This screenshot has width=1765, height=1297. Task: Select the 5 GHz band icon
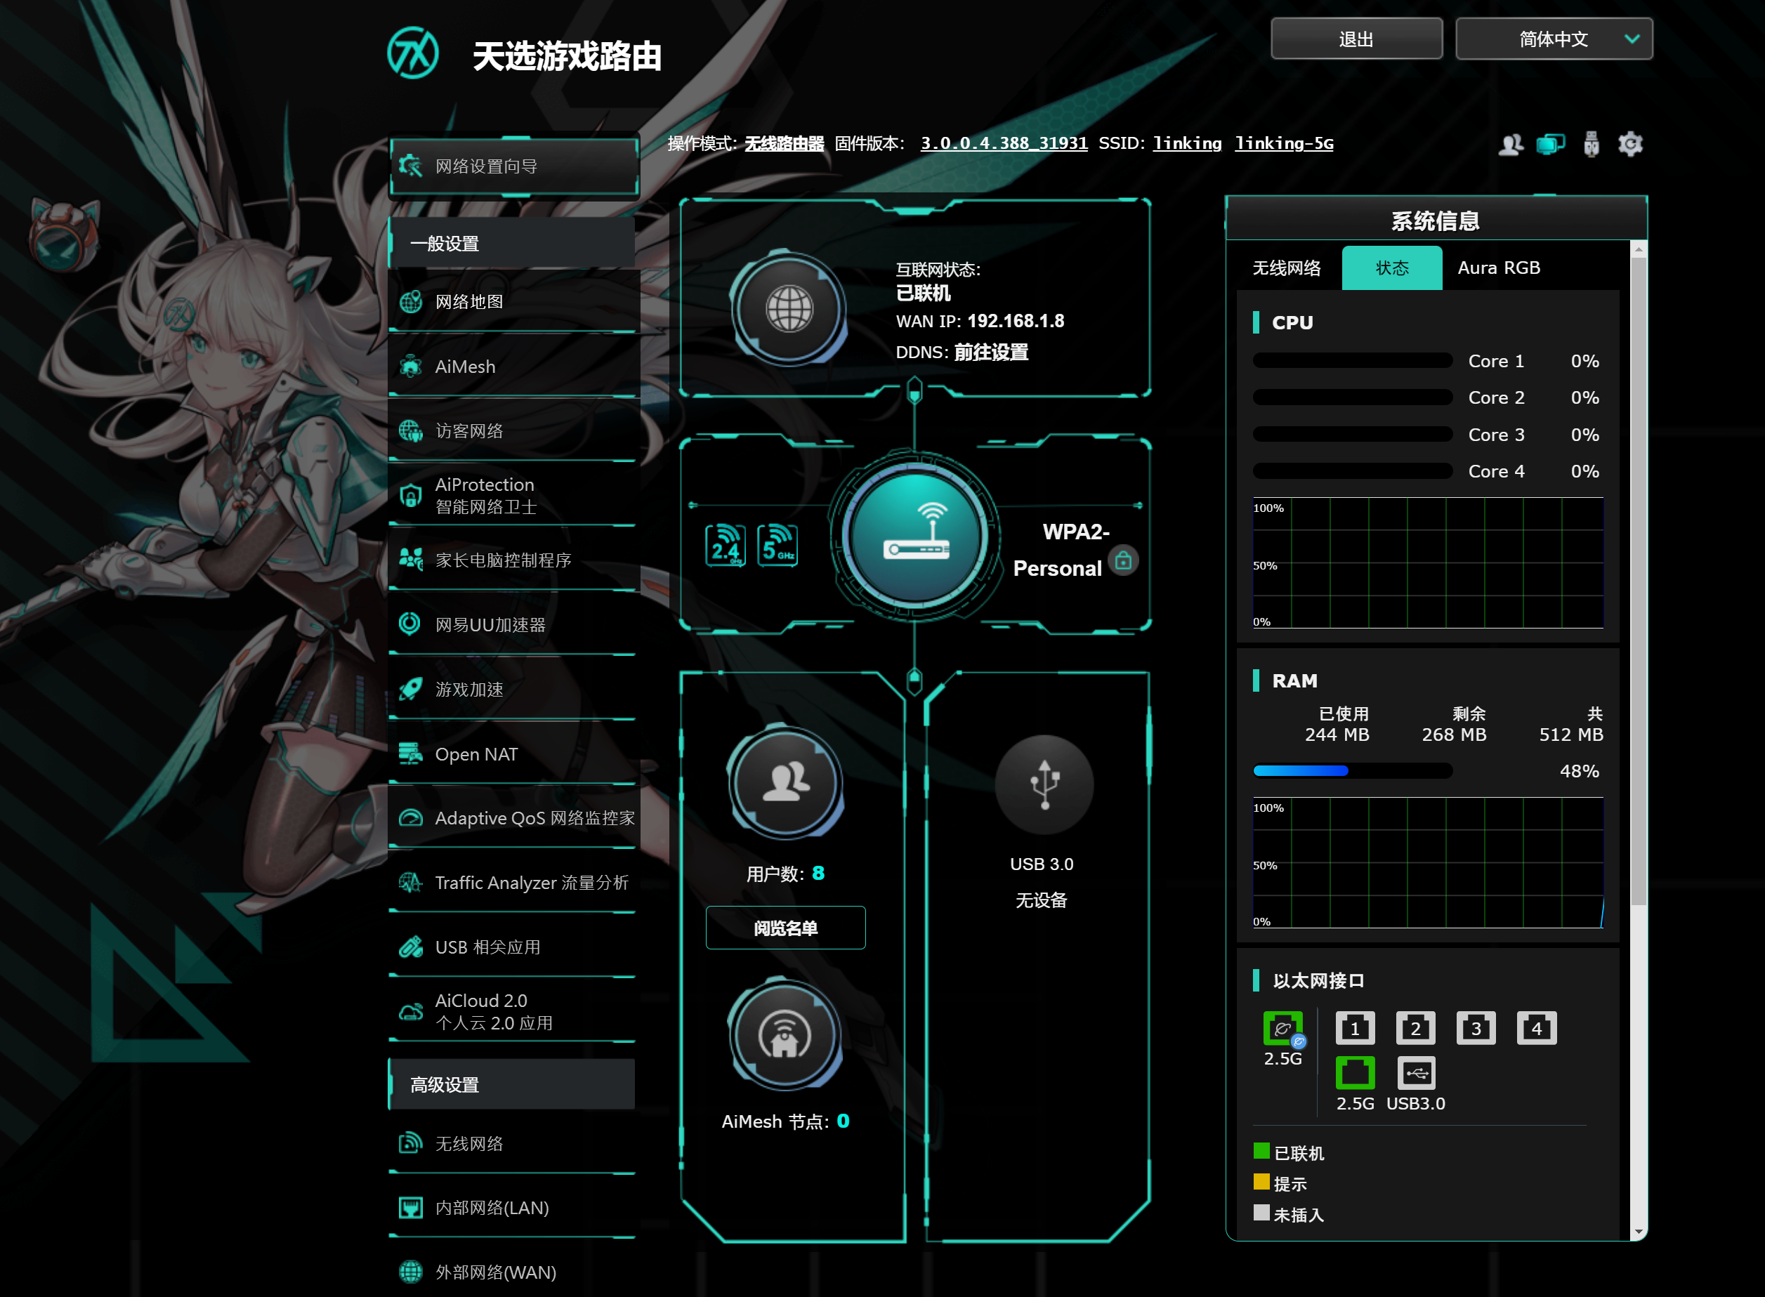[x=777, y=545]
